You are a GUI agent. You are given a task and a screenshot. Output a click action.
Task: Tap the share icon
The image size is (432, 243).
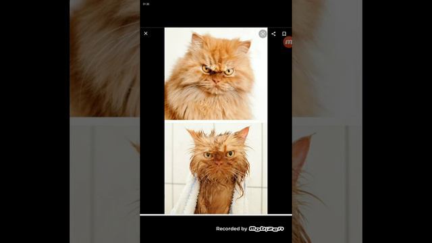tap(273, 34)
